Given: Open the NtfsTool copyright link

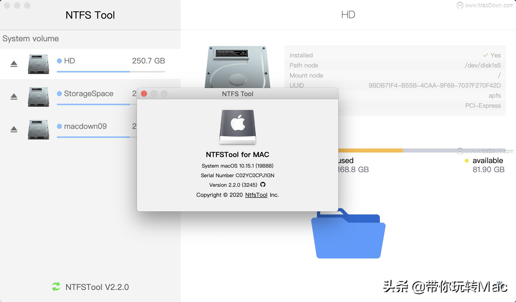Looking at the screenshot, I should pyautogui.click(x=256, y=195).
